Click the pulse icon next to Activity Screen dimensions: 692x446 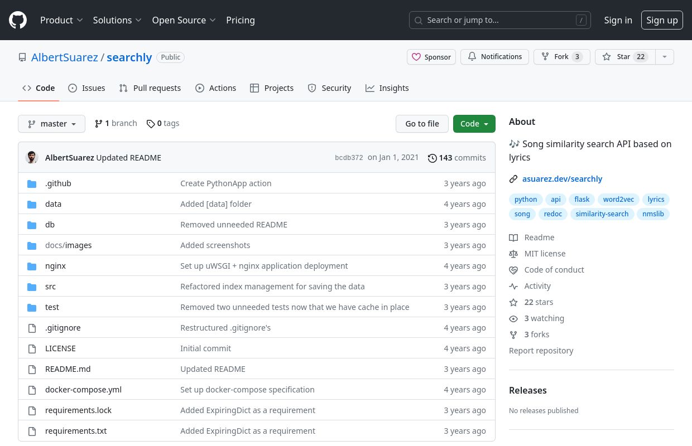pos(513,286)
